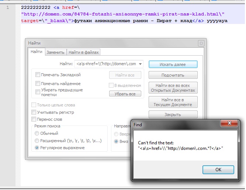
Task: Switch to the Заменить tab
Action: pyautogui.click(x=55, y=52)
